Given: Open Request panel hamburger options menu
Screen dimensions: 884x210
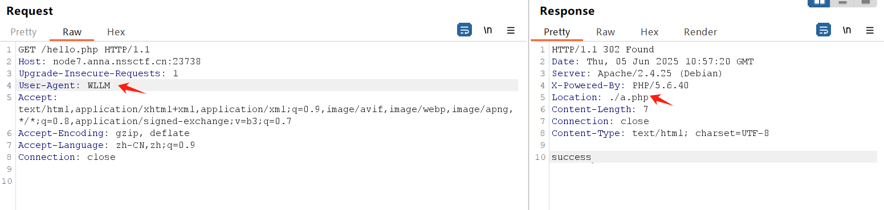Looking at the screenshot, I should coord(511,30).
